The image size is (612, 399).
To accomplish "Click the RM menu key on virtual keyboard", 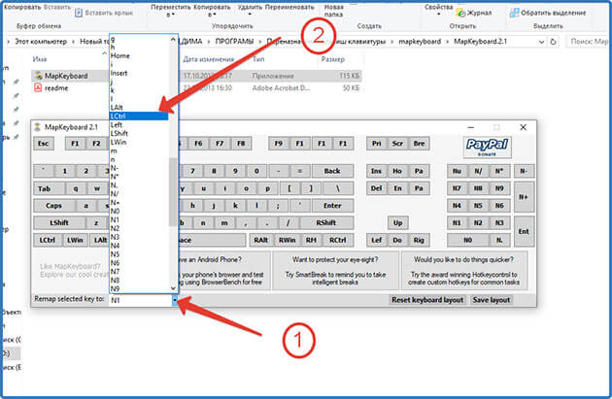I will coord(311,240).
